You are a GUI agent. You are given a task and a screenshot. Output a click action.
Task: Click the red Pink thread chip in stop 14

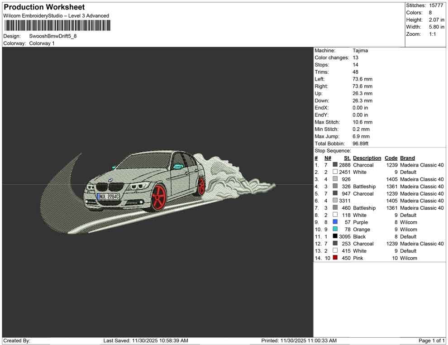click(x=335, y=258)
